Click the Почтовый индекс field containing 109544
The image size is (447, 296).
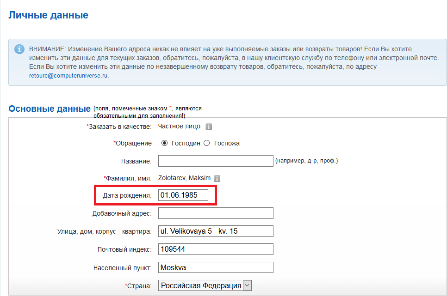tap(216, 249)
